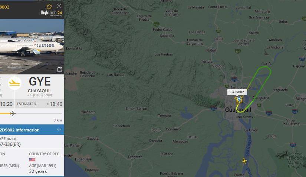Add flight to favorites with star icon
The image size is (306, 177).
[x=49, y=7]
